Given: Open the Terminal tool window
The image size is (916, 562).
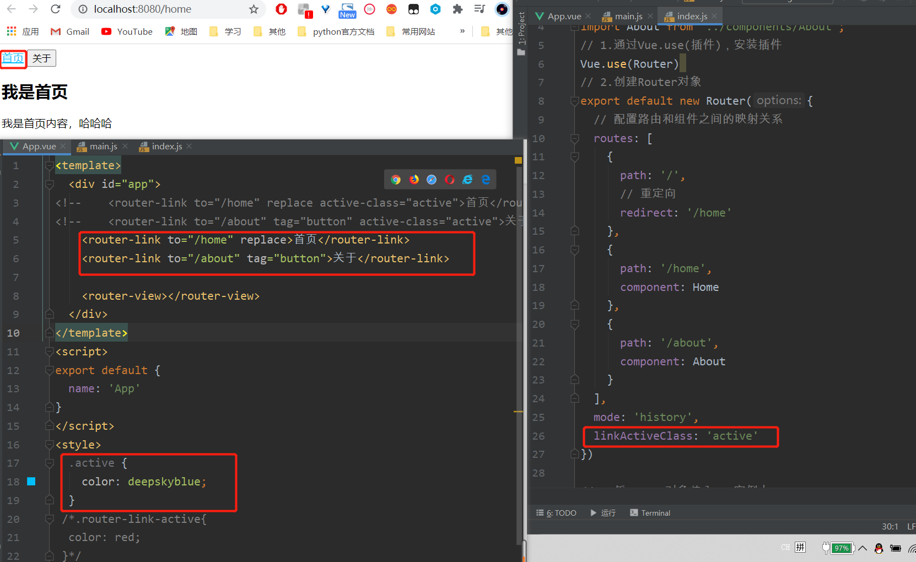Looking at the screenshot, I should click(650, 513).
